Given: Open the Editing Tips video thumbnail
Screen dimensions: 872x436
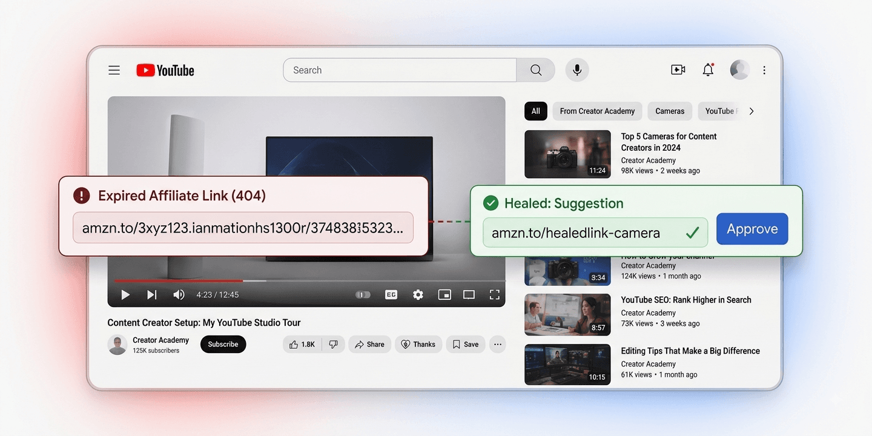Looking at the screenshot, I should click(x=567, y=365).
